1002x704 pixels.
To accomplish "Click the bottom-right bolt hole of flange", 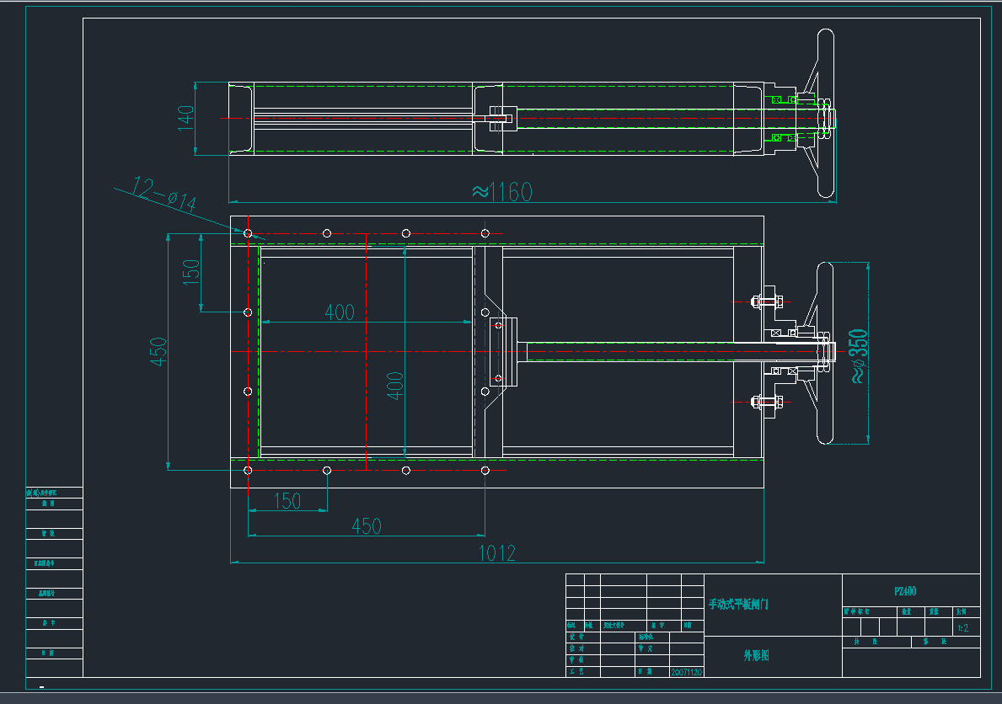I will tap(485, 470).
